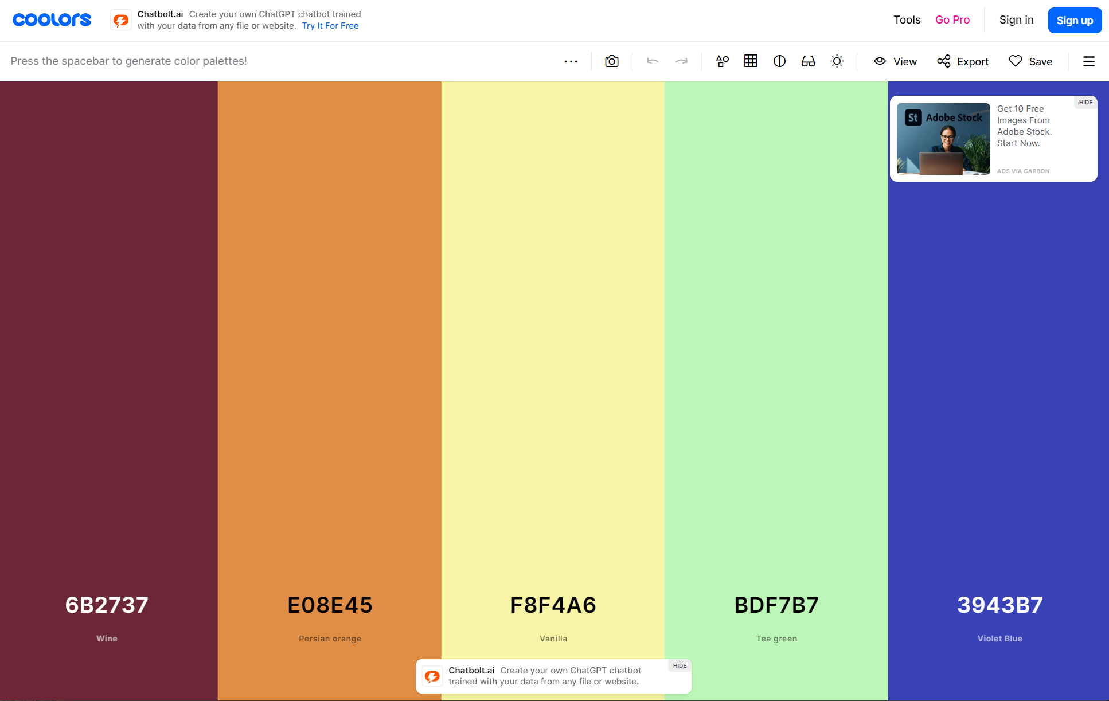
Task: Click the undo arrow icon
Action: (x=652, y=61)
